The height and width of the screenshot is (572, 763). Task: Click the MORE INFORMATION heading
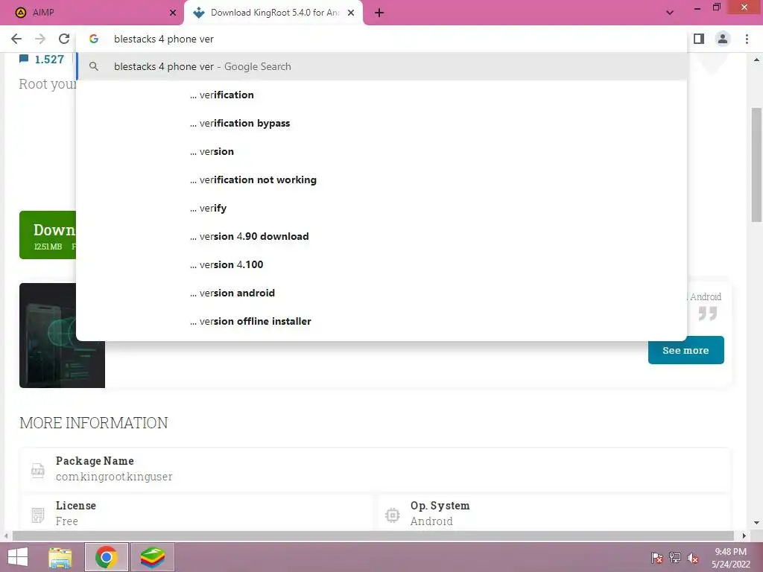(x=93, y=423)
